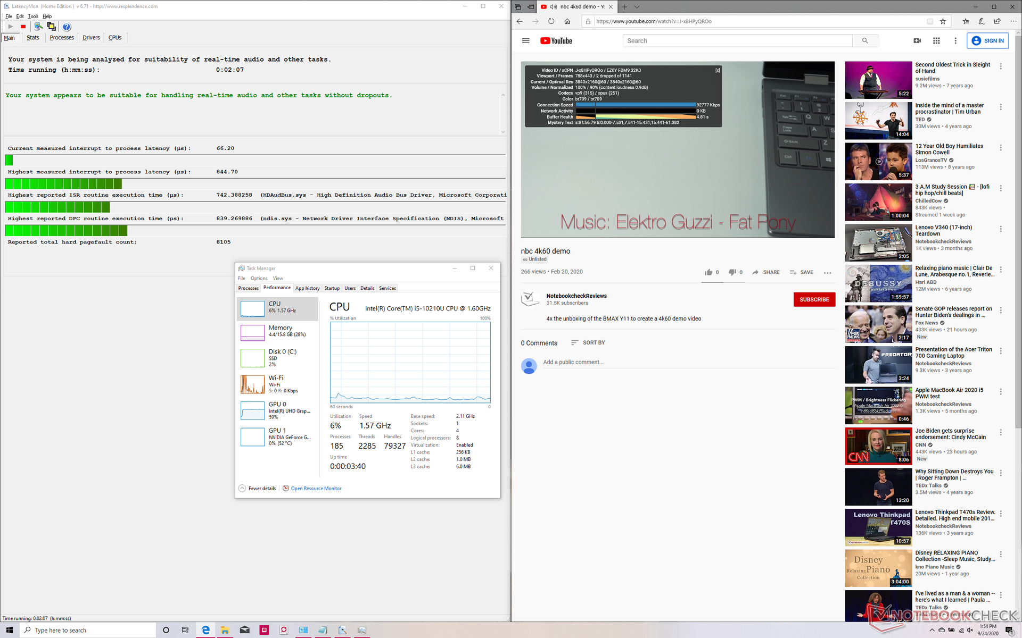Select Wi-Fi in Task Manager performance list

[277, 384]
